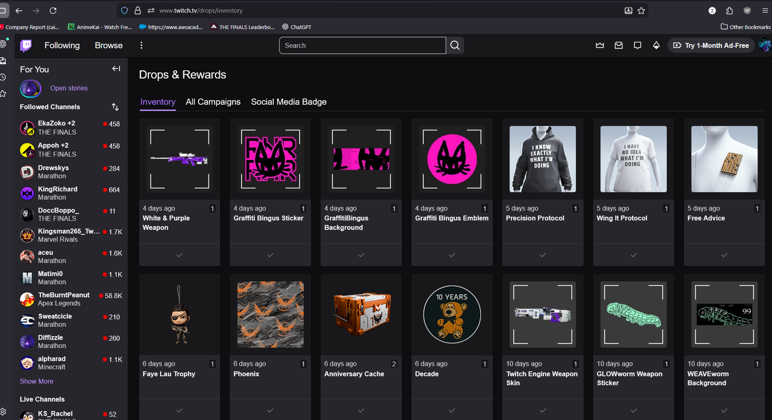Image resolution: width=772 pixels, height=420 pixels.
Task: Click the Try 1-Month Ad-Free button
Action: point(711,45)
